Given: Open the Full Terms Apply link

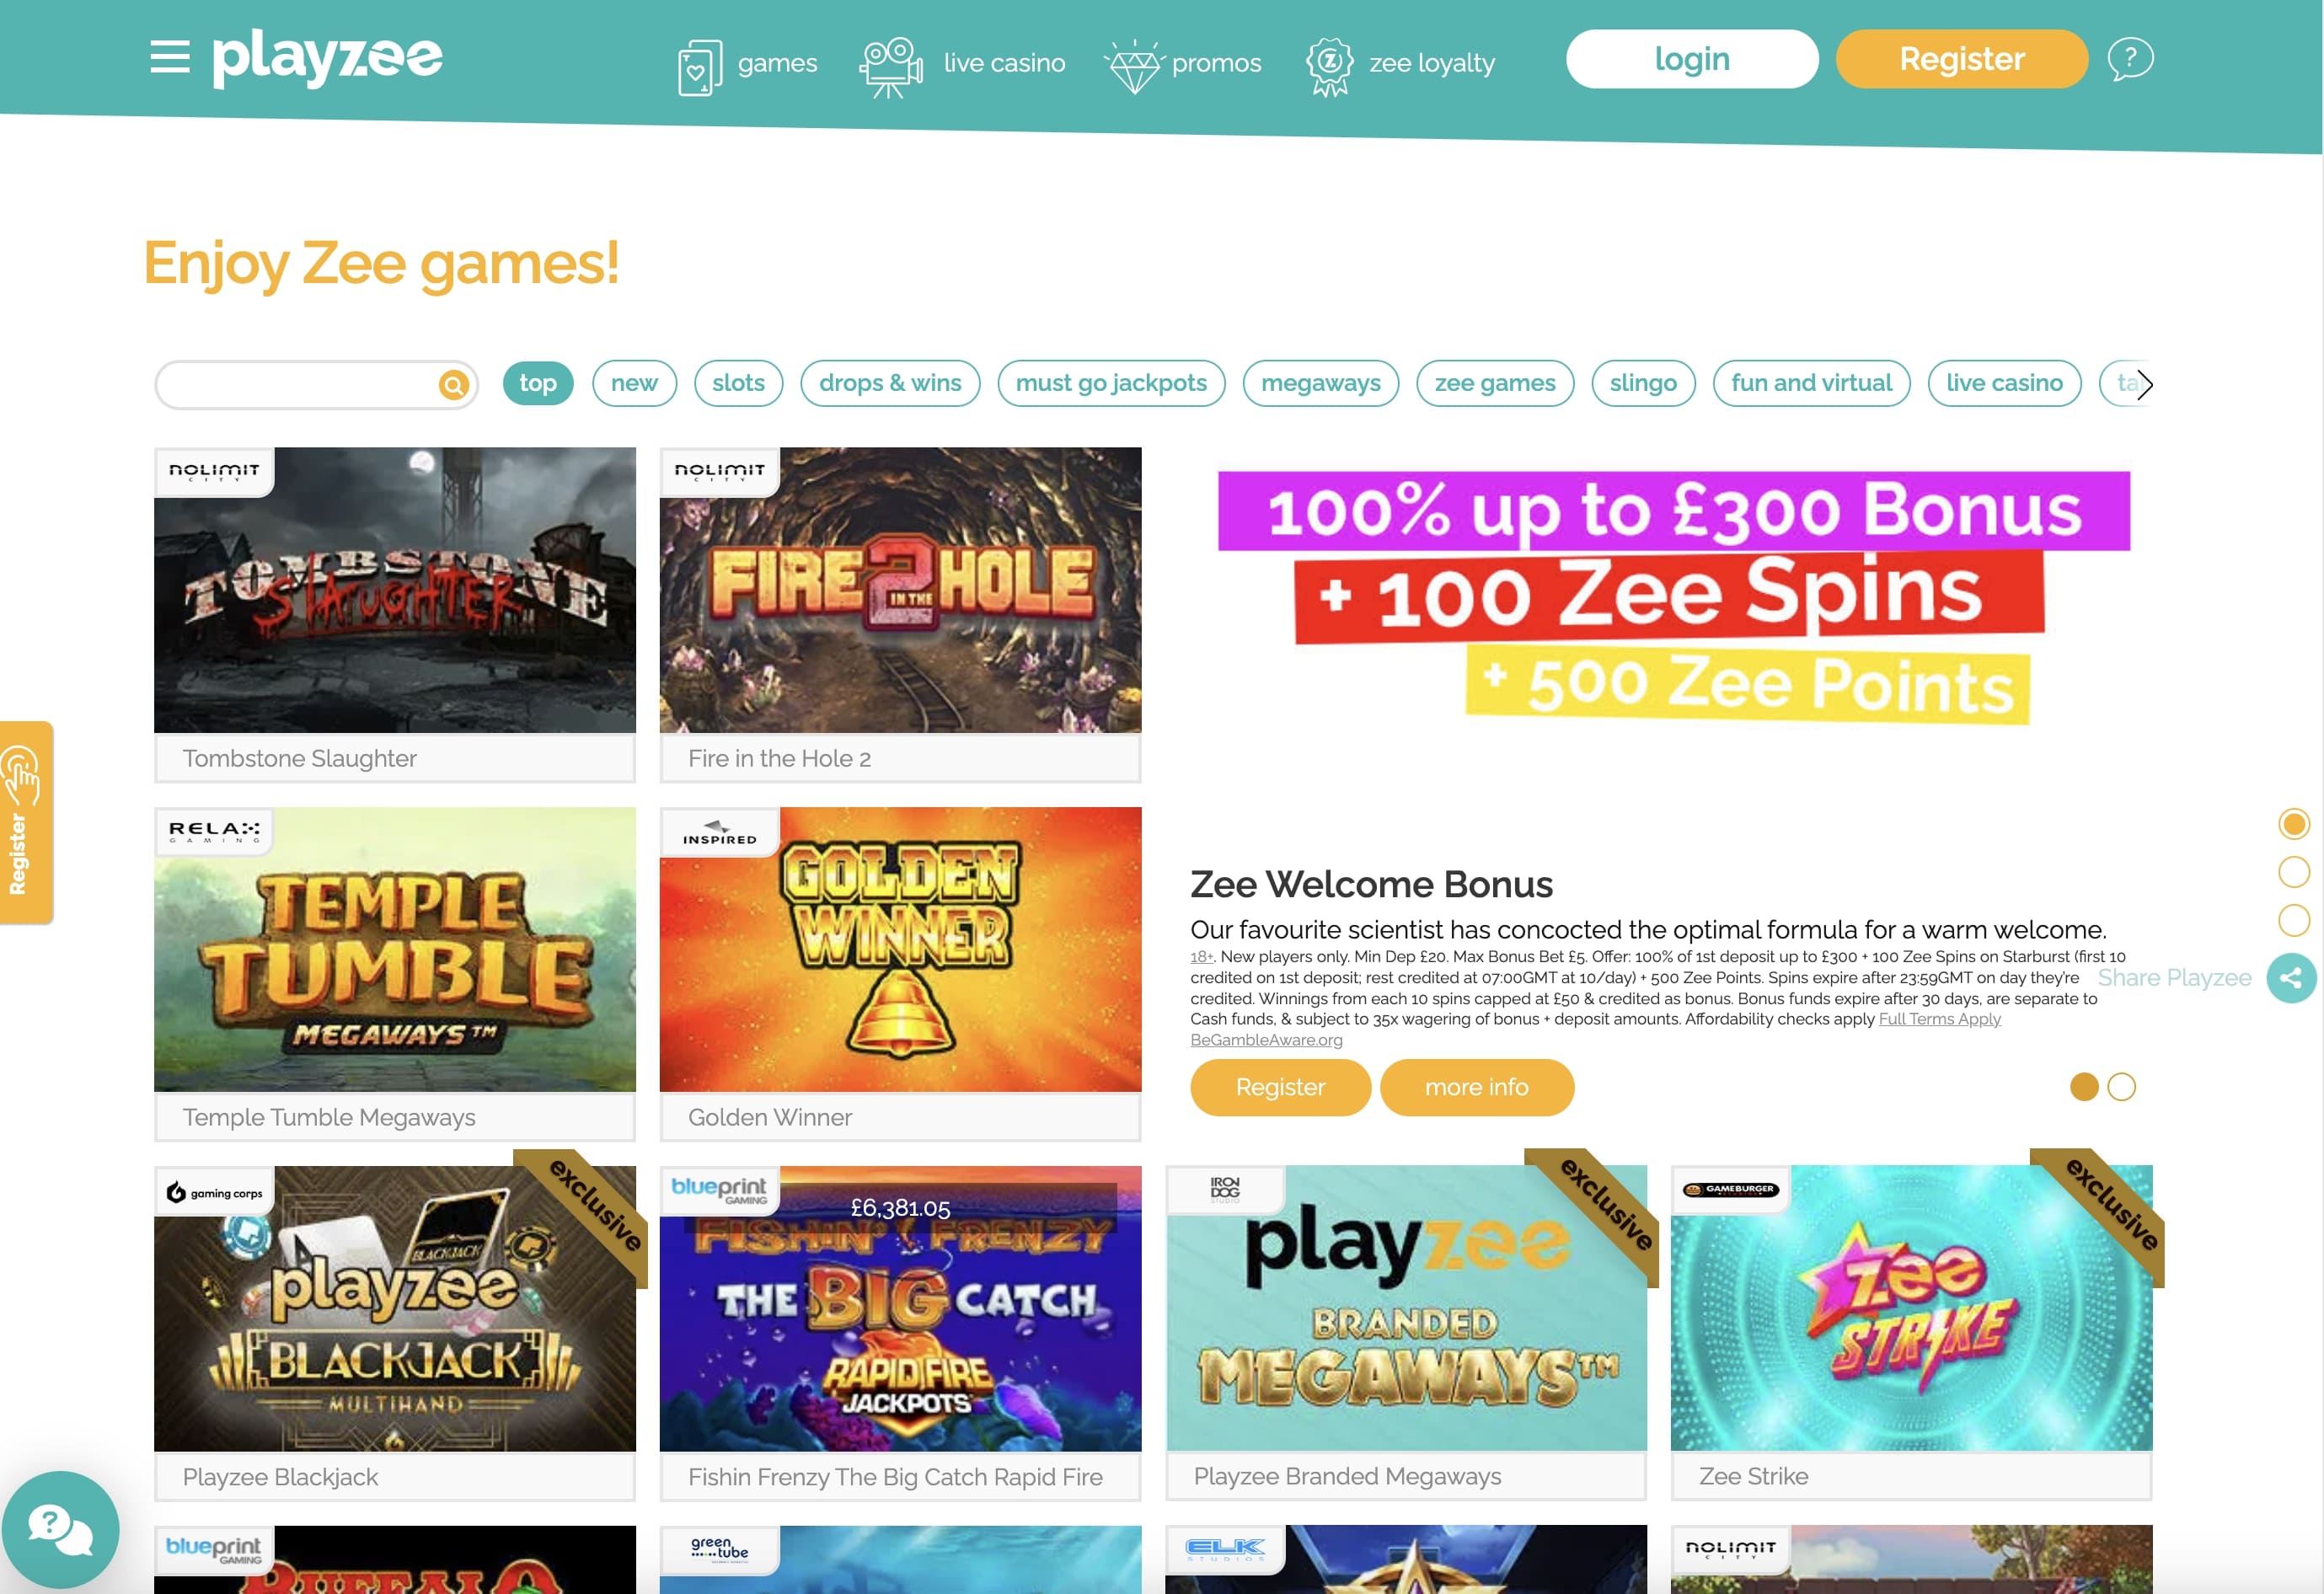Looking at the screenshot, I should point(1939,1019).
